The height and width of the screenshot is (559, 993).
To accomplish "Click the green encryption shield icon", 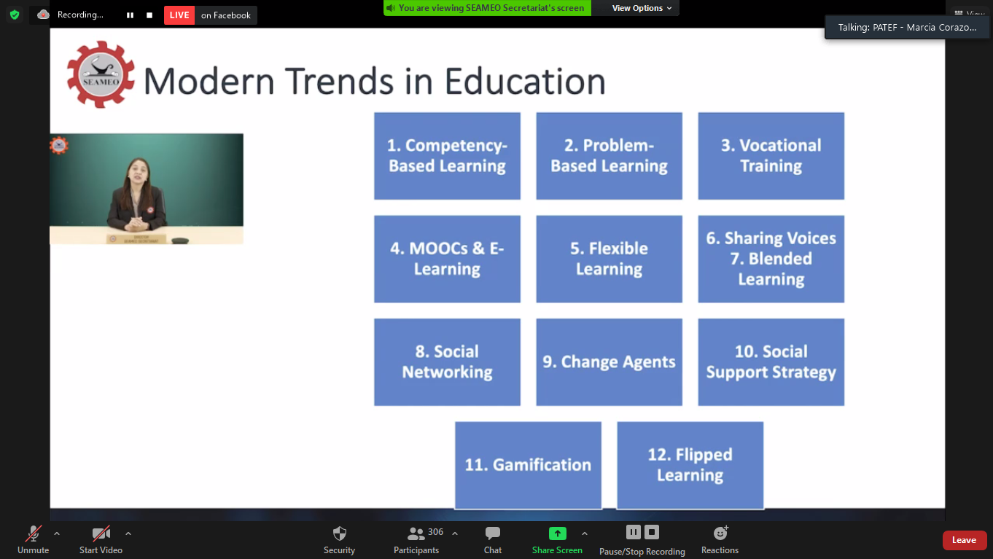I will point(15,15).
